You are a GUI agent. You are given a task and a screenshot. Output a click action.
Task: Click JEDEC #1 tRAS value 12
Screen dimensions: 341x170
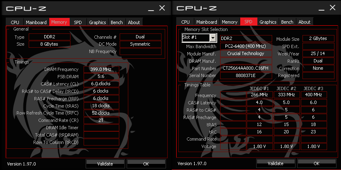point(260,124)
